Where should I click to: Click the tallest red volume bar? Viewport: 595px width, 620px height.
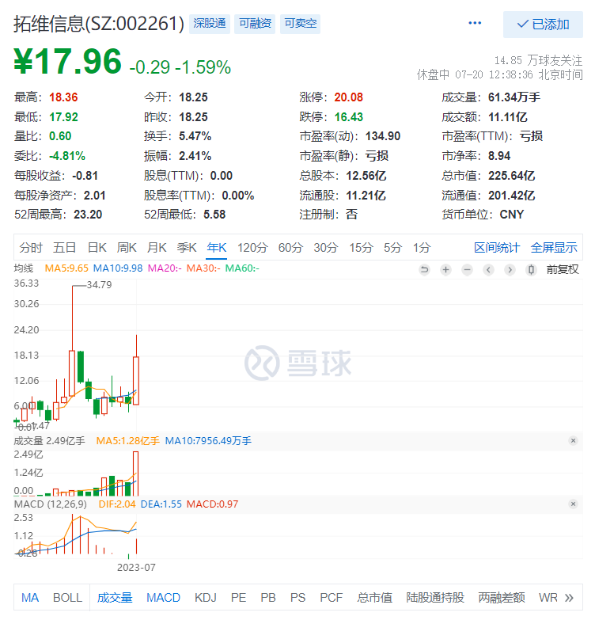136,474
